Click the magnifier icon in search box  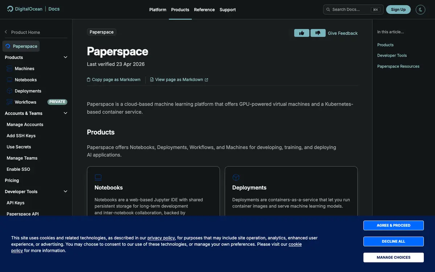click(328, 9)
